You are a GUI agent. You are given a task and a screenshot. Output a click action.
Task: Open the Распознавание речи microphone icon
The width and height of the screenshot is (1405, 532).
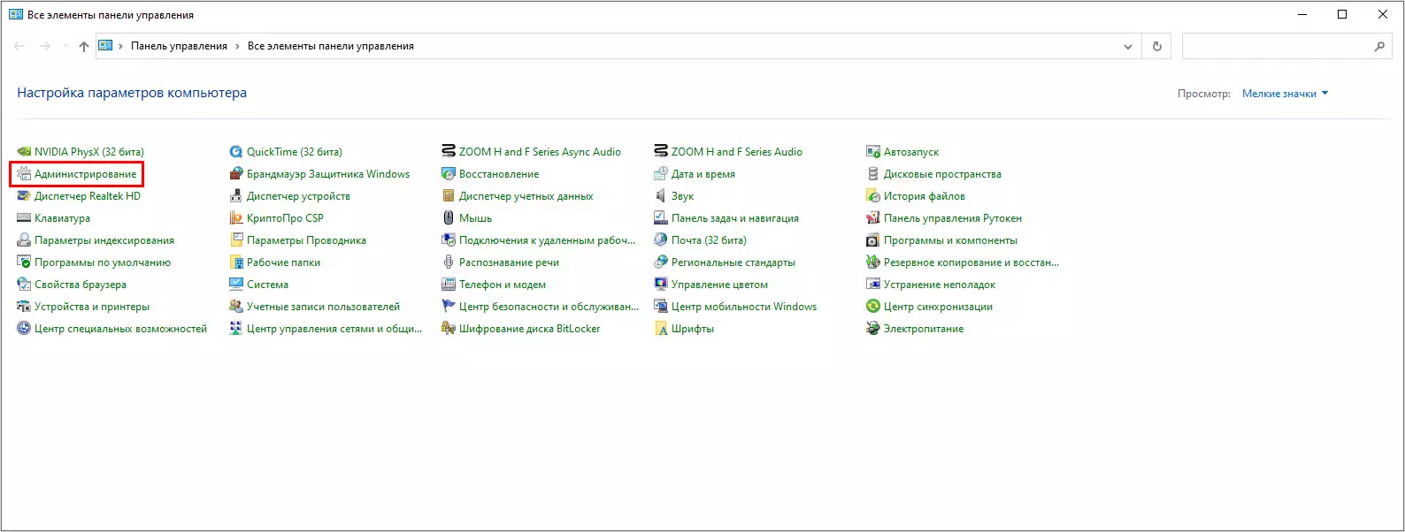coord(449,262)
